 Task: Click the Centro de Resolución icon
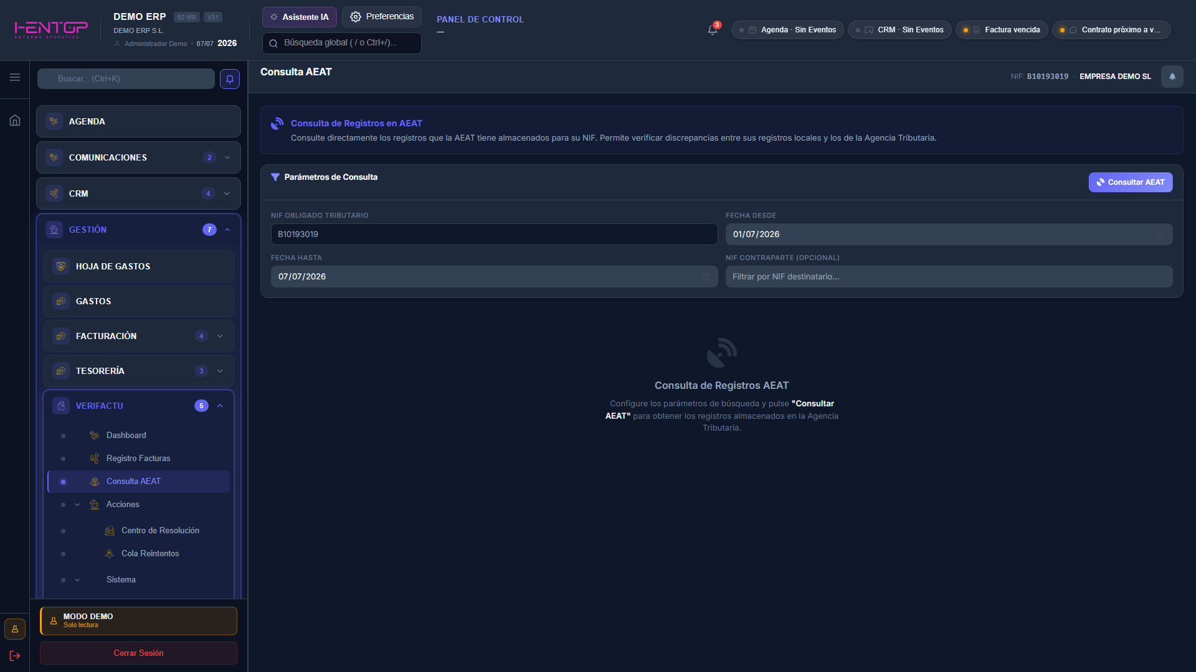tap(110, 531)
